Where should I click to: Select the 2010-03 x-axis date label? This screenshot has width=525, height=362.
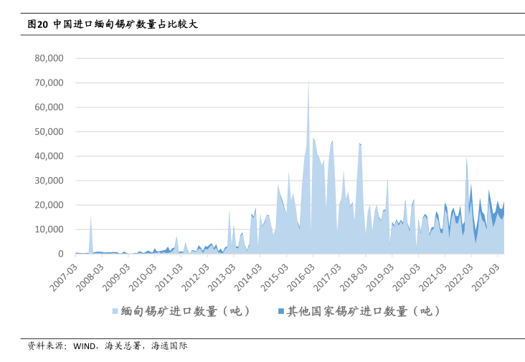pos(143,275)
